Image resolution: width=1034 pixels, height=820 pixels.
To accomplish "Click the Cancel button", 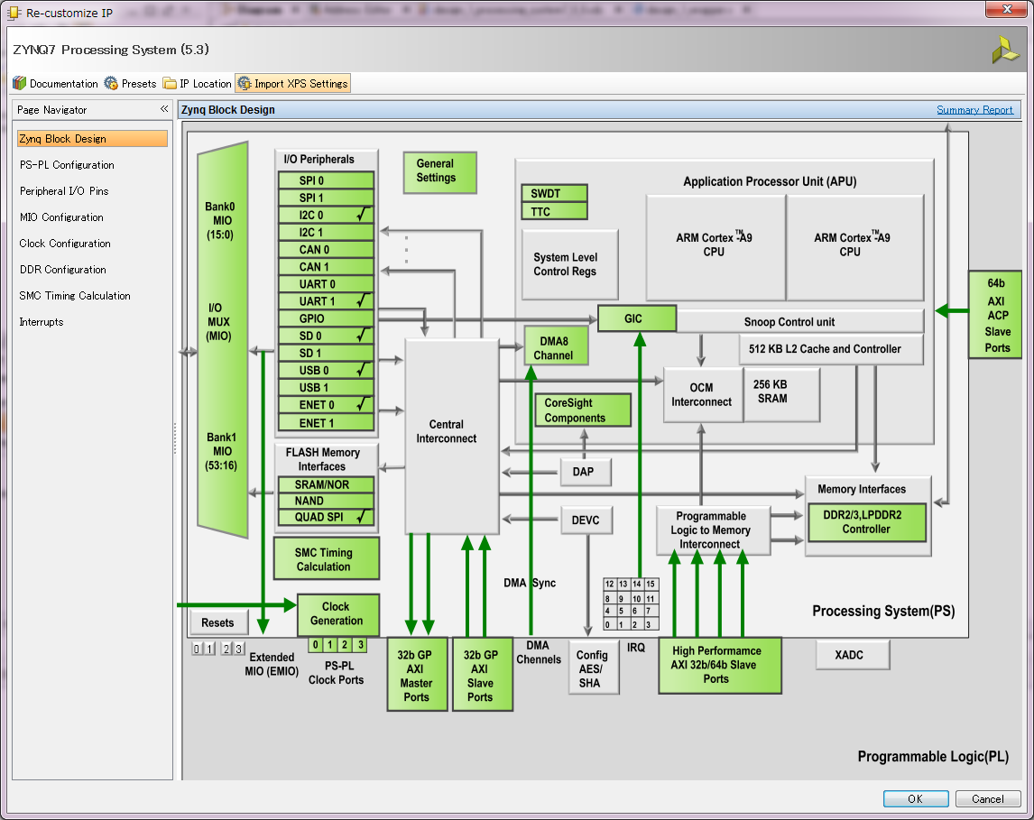I will point(988,799).
